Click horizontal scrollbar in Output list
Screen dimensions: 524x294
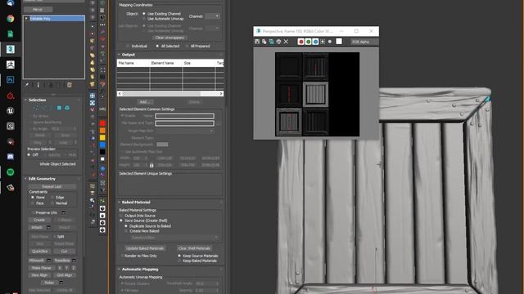tap(170, 94)
